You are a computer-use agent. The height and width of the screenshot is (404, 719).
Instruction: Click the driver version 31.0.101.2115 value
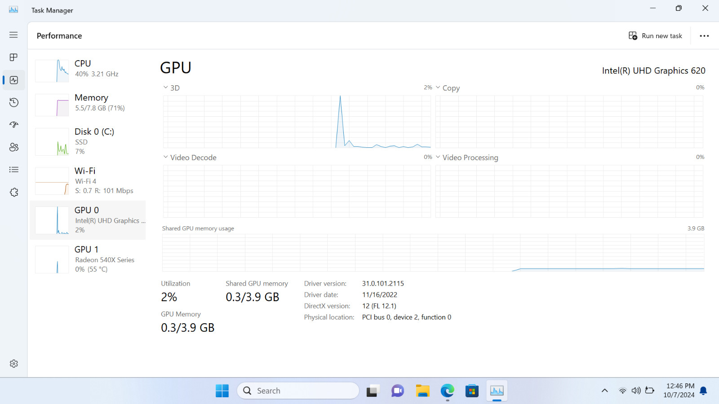click(x=383, y=284)
